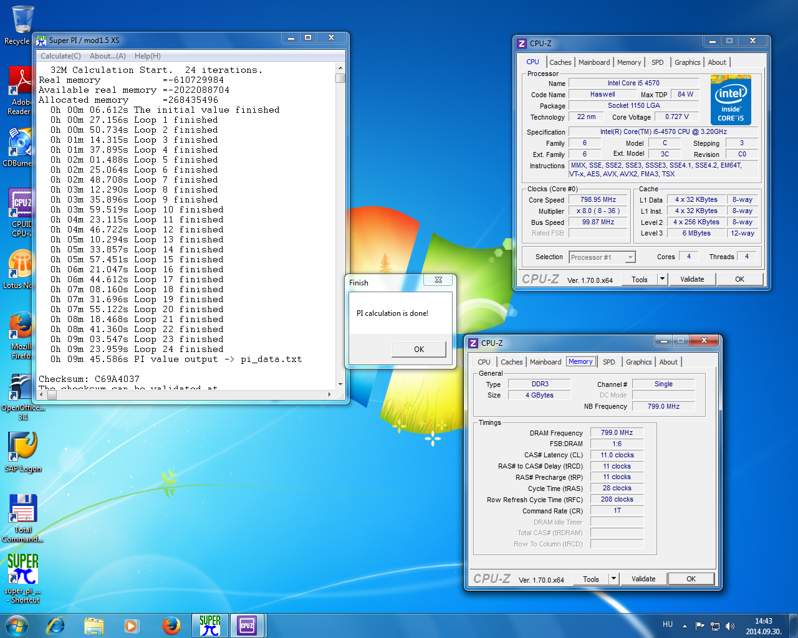798x638 pixels.
Task: Click the HU language indicator in taskbar
Action: (x=668, y=624)
